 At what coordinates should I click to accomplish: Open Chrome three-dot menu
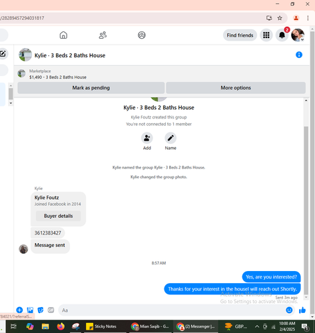point(308,18)
